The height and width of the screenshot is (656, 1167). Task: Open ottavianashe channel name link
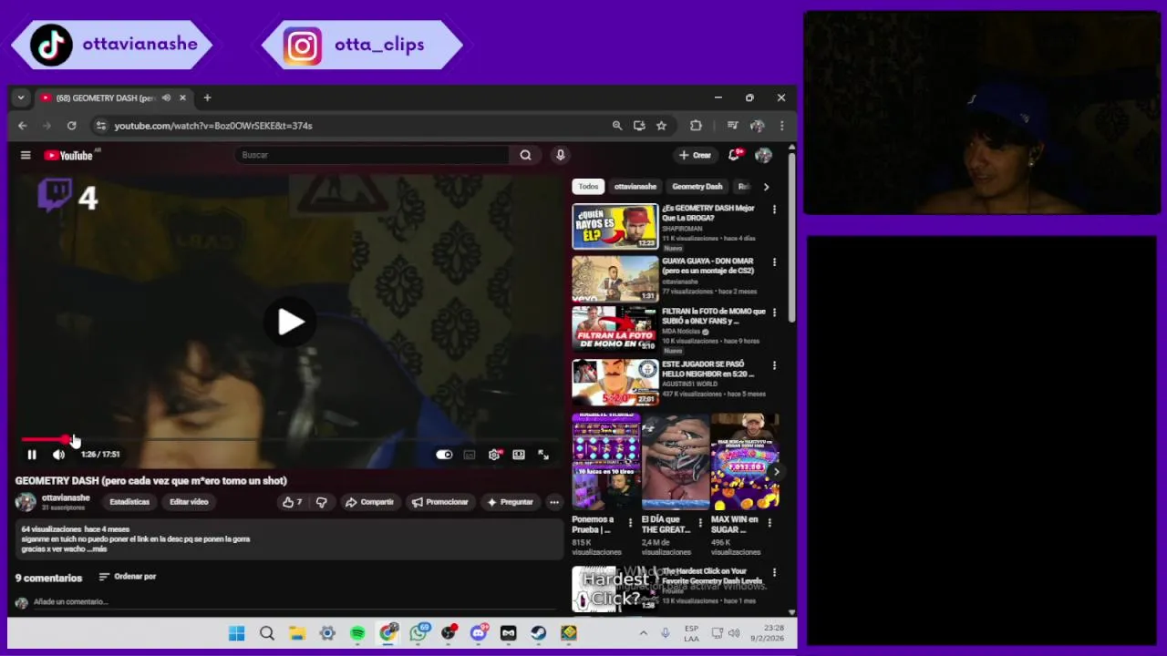[x=66, y=498]
